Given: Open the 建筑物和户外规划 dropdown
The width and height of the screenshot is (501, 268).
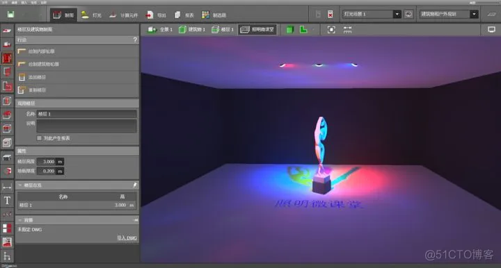Looking at the screenshot, I should [x=449, y=14].
